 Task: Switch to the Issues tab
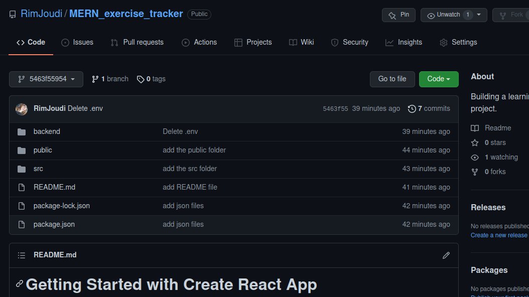[x=77, y=42]
